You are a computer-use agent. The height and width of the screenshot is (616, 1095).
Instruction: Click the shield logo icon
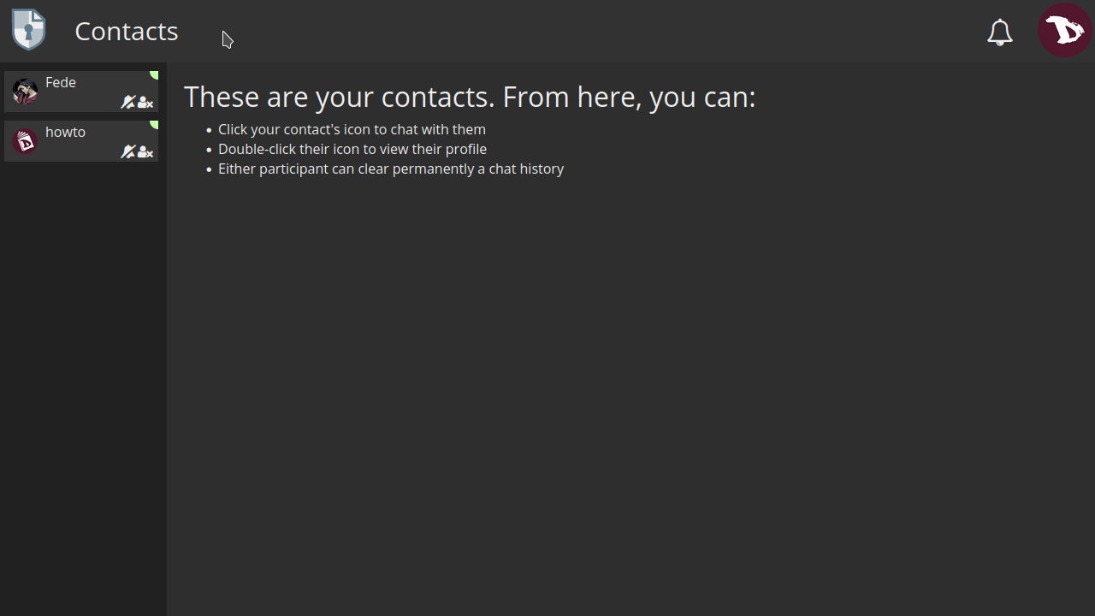tap(28, 30)
